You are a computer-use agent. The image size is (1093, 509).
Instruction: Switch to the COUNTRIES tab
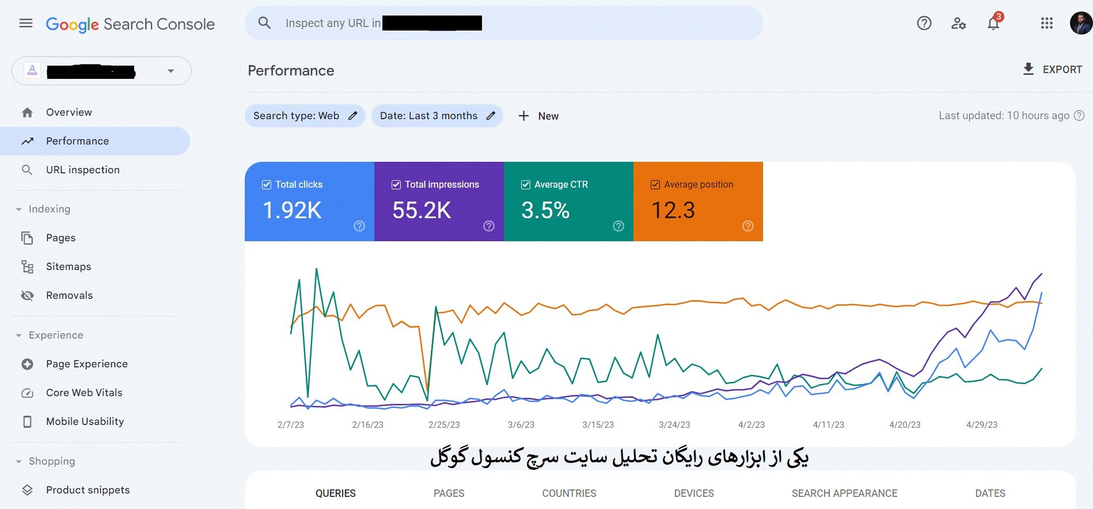(568, 493)
